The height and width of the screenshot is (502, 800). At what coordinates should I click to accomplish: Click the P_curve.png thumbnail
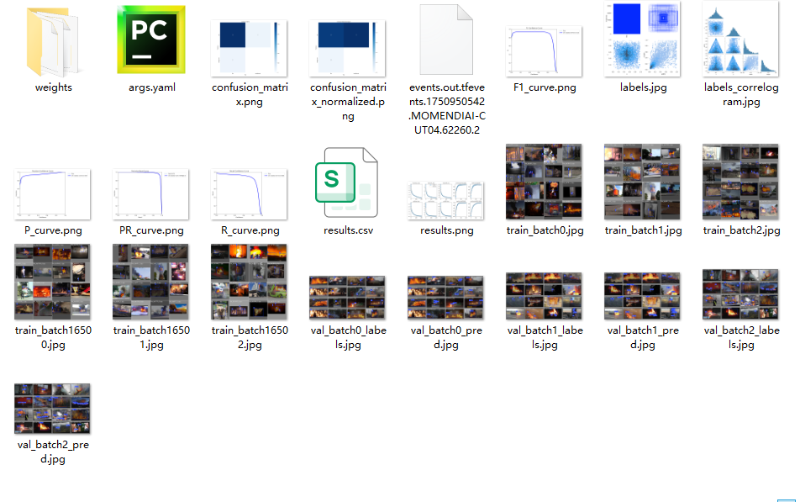point(53,194)
